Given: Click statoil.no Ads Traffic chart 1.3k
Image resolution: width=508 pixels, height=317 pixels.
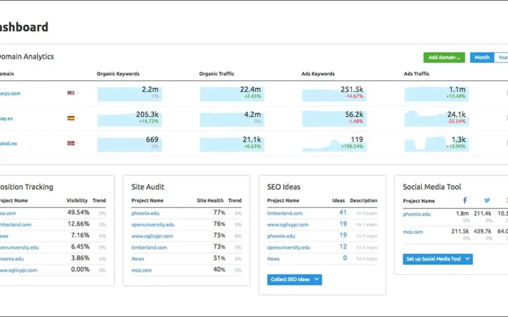Looking at the screenshot, I should coord(437,143).
